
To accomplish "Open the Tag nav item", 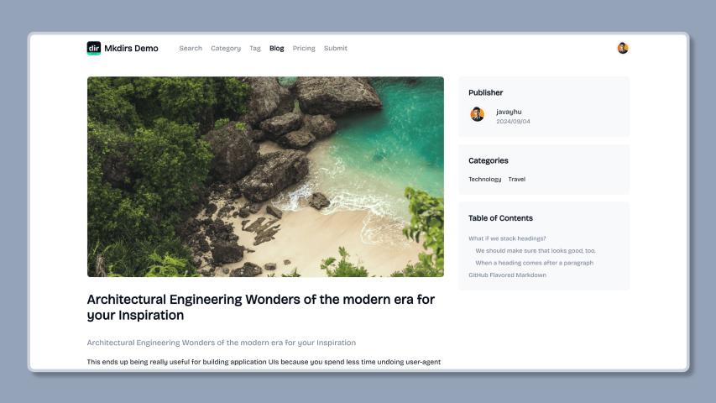I will pos(255,48).
